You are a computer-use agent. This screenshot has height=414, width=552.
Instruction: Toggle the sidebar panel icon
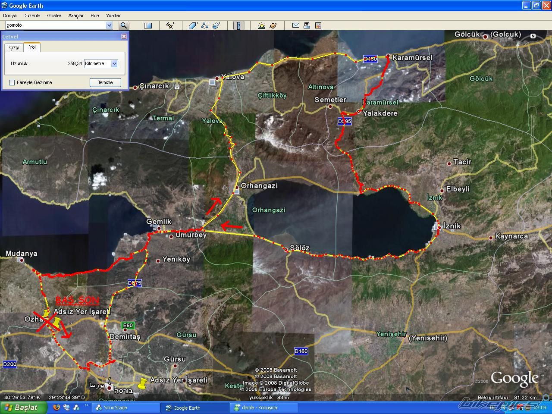(x=148, y=25)
